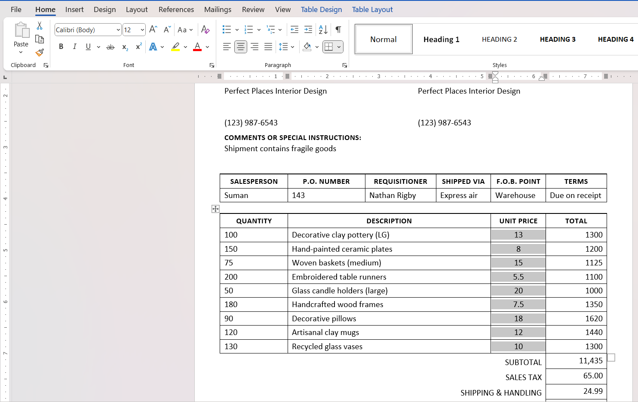
Task: Increase font size with the grow icon
Action: click(153, 30)
